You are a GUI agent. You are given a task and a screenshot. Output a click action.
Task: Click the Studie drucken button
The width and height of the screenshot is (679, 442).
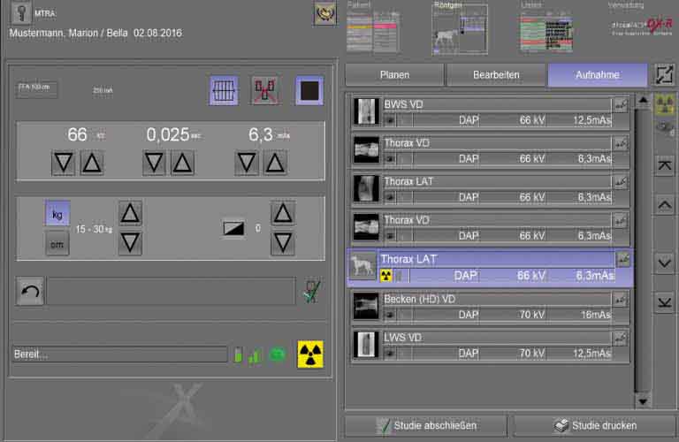point(595,425)
